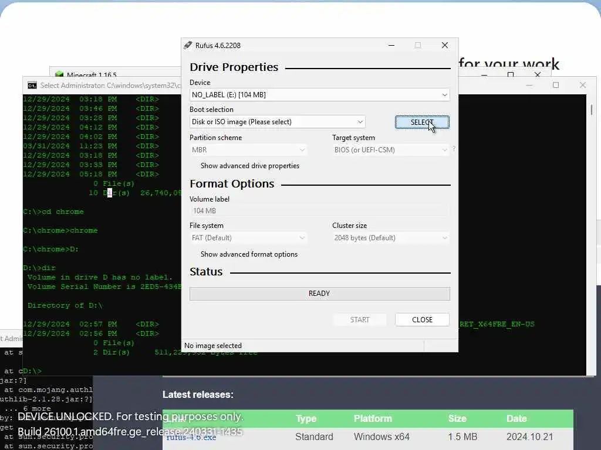Open the Boot selection dropdown

pos(278,122)
